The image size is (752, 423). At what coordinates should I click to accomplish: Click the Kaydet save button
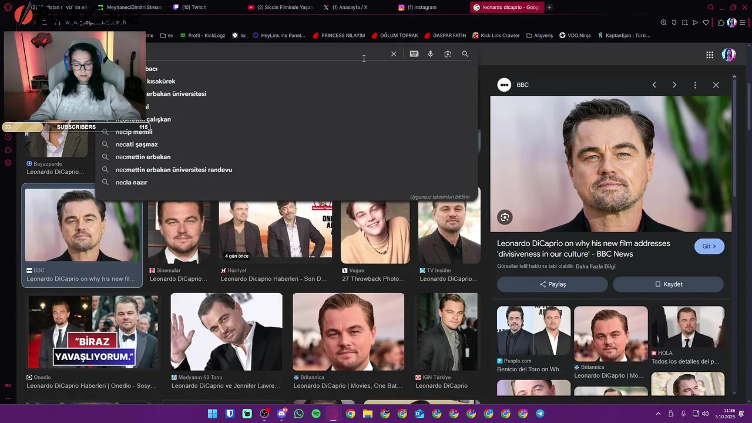pyautogui.click(x=668, y=284)
